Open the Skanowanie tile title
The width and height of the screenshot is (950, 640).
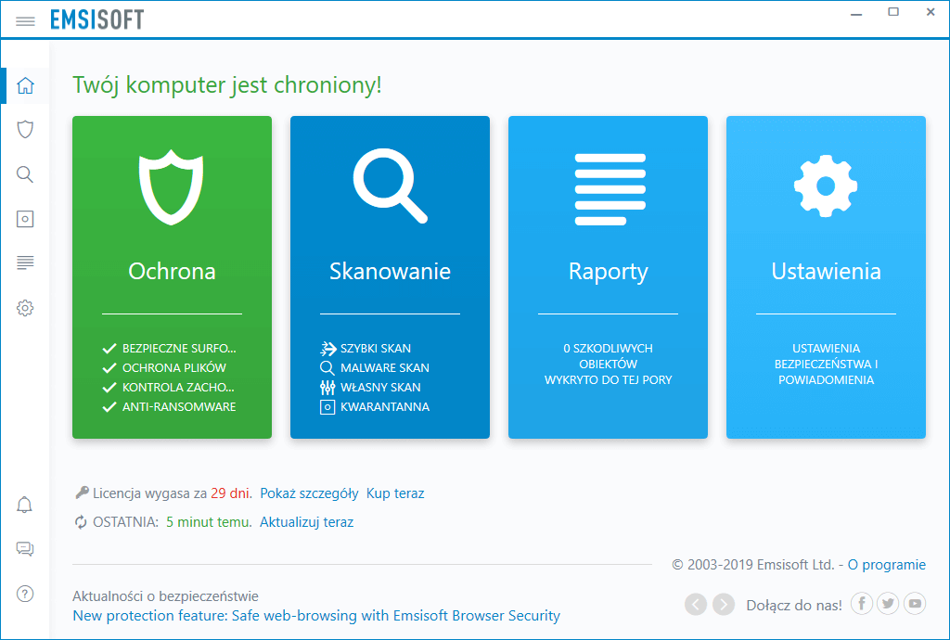click(x=391, y=271)
